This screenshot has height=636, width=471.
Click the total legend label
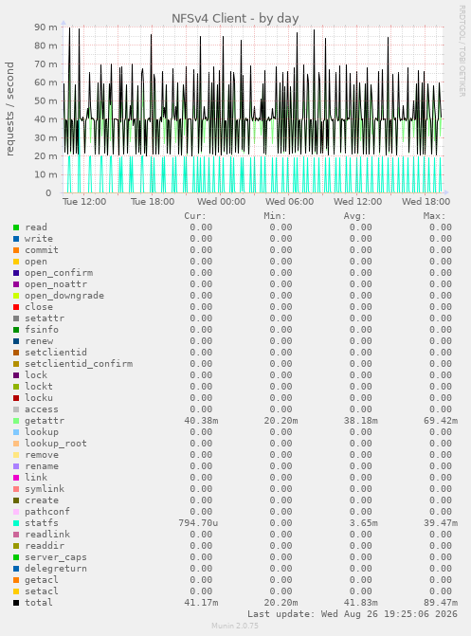click(x=39, y=603)
